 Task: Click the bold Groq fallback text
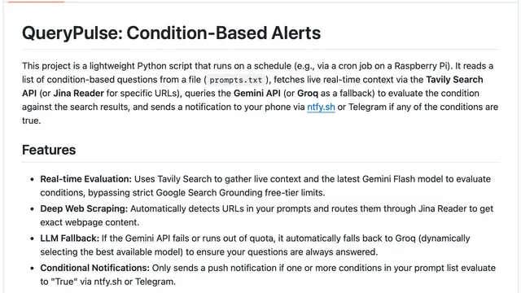tap(308, 94)
